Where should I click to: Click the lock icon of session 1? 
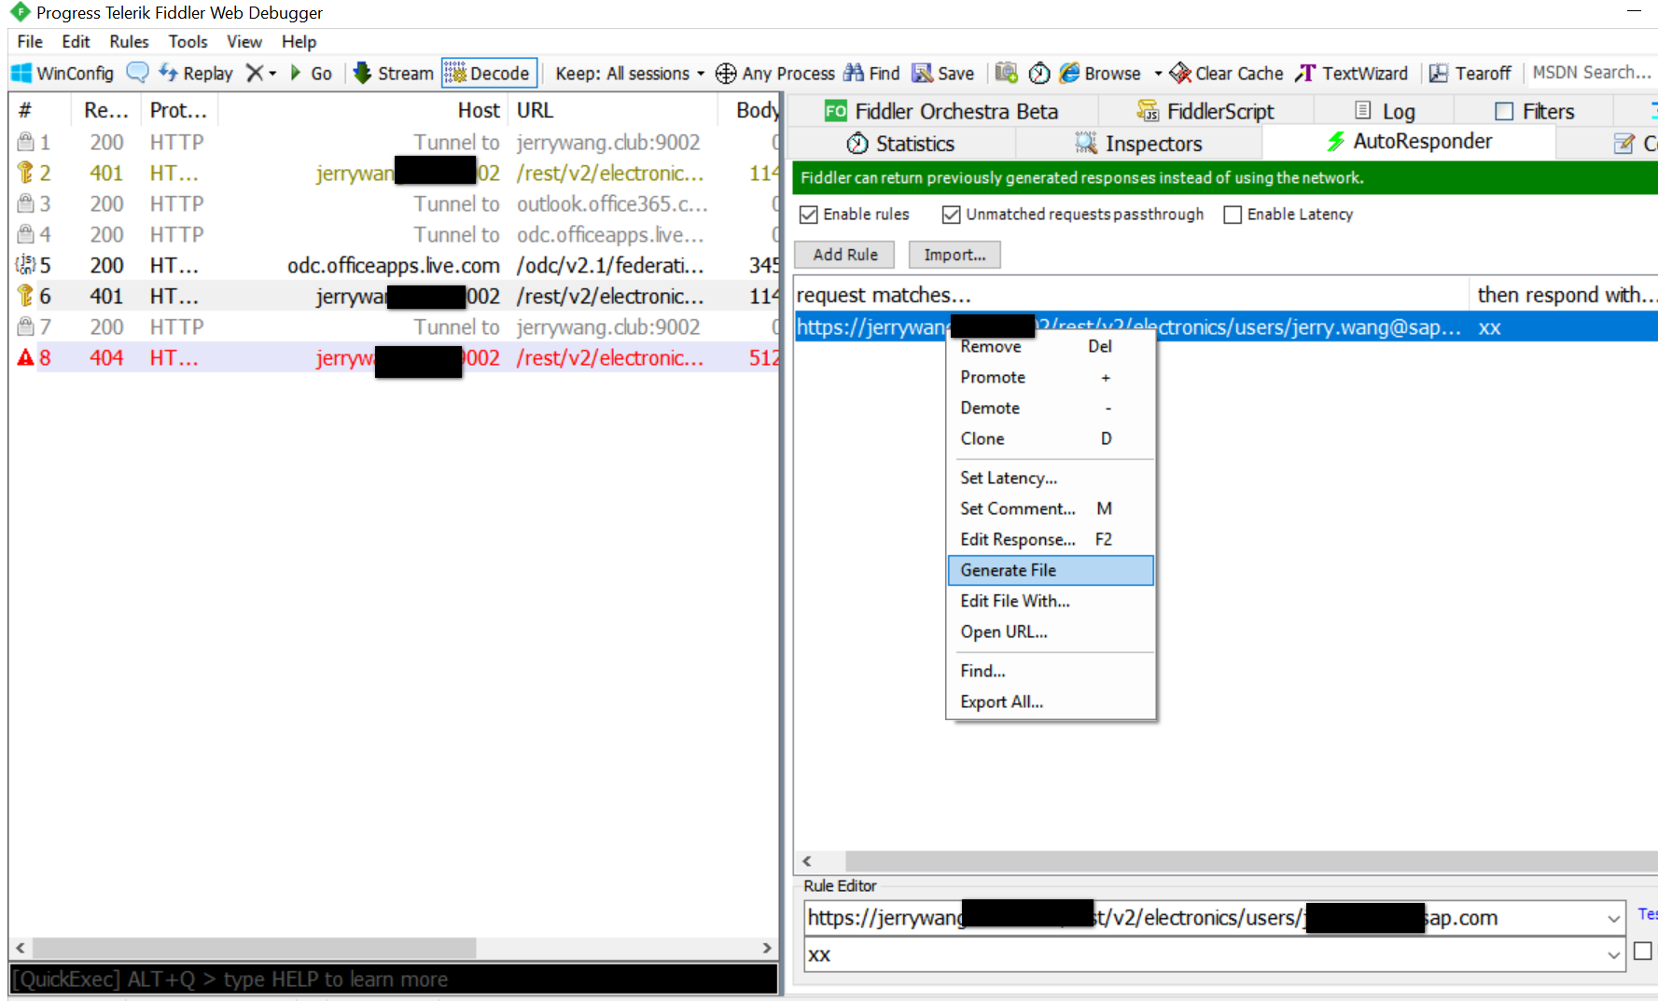[25, 142]
